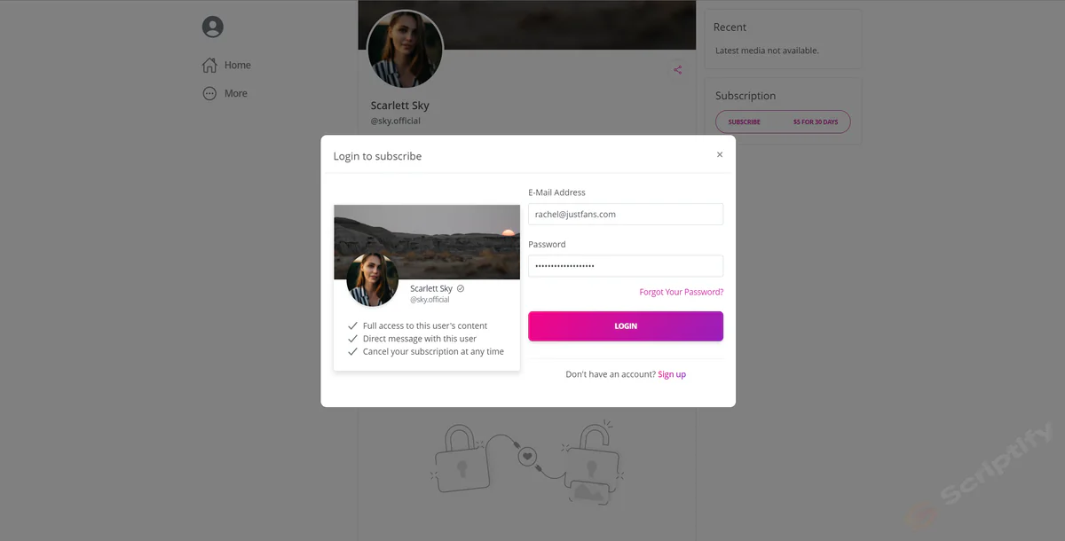Click the locked content padlock illustration
This screenshot has height=541, width=1065.
(527, 459)
